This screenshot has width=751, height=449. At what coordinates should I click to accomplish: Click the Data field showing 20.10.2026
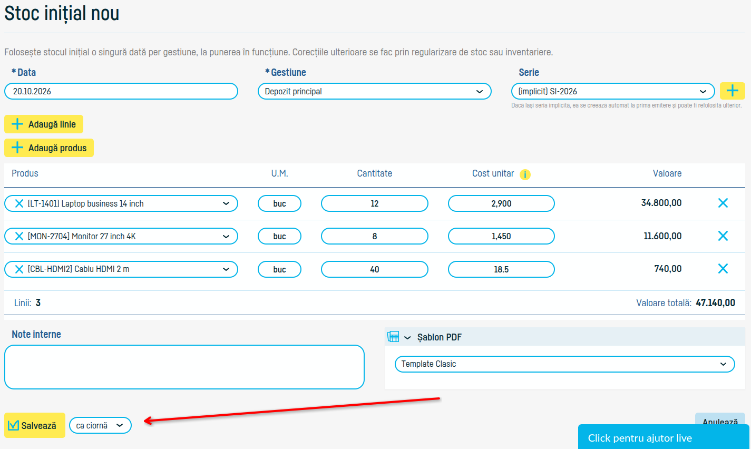coord(121,91)
